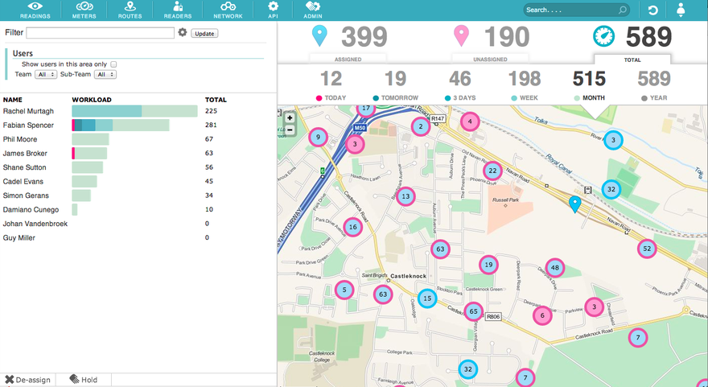
Task: Select user Johan Vandenbroek
Action: (x=35, y=224)
